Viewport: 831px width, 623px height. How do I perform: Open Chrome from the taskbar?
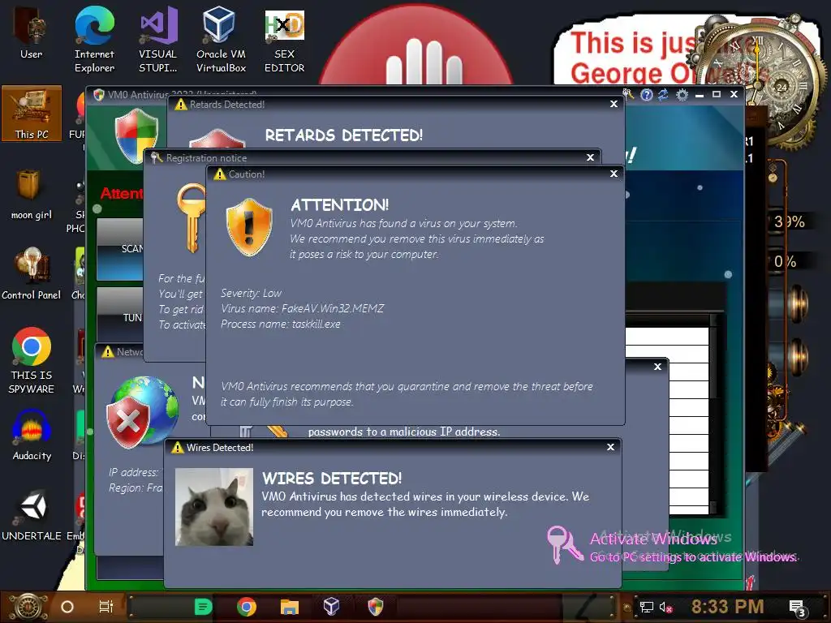(x=247, y=607)
